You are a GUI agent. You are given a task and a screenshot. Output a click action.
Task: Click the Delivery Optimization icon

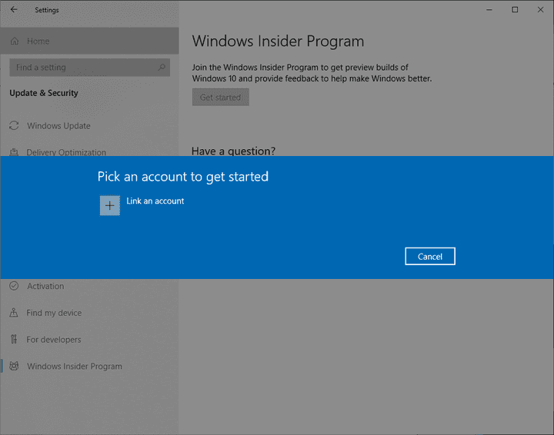(14, 152)
